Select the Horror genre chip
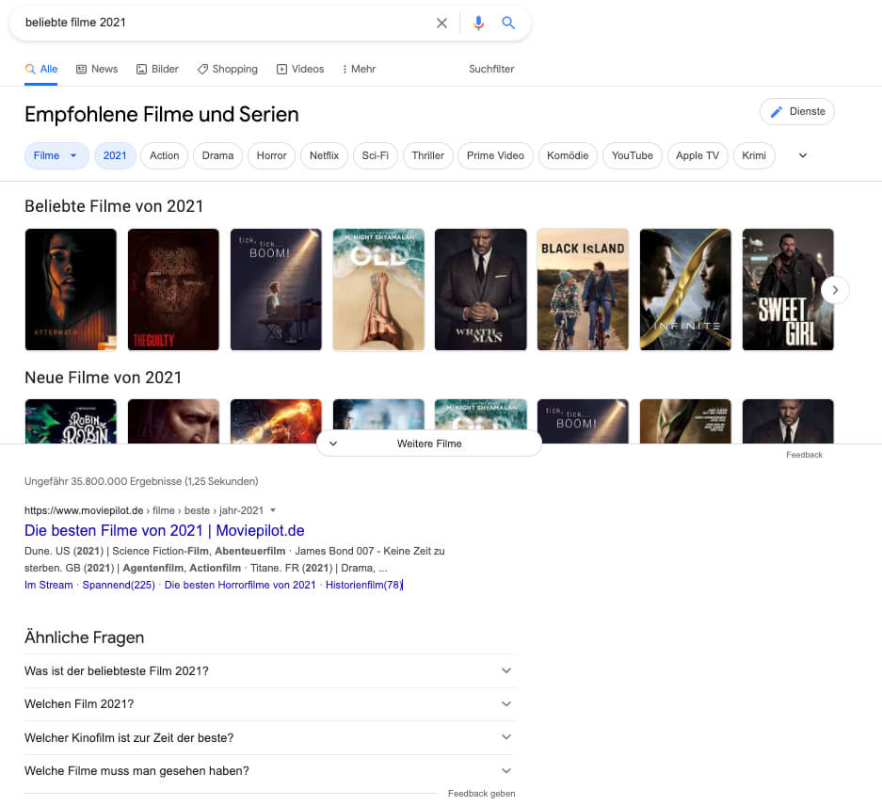The height and width of the screenshot is (806, 882). tap(272, 156)
